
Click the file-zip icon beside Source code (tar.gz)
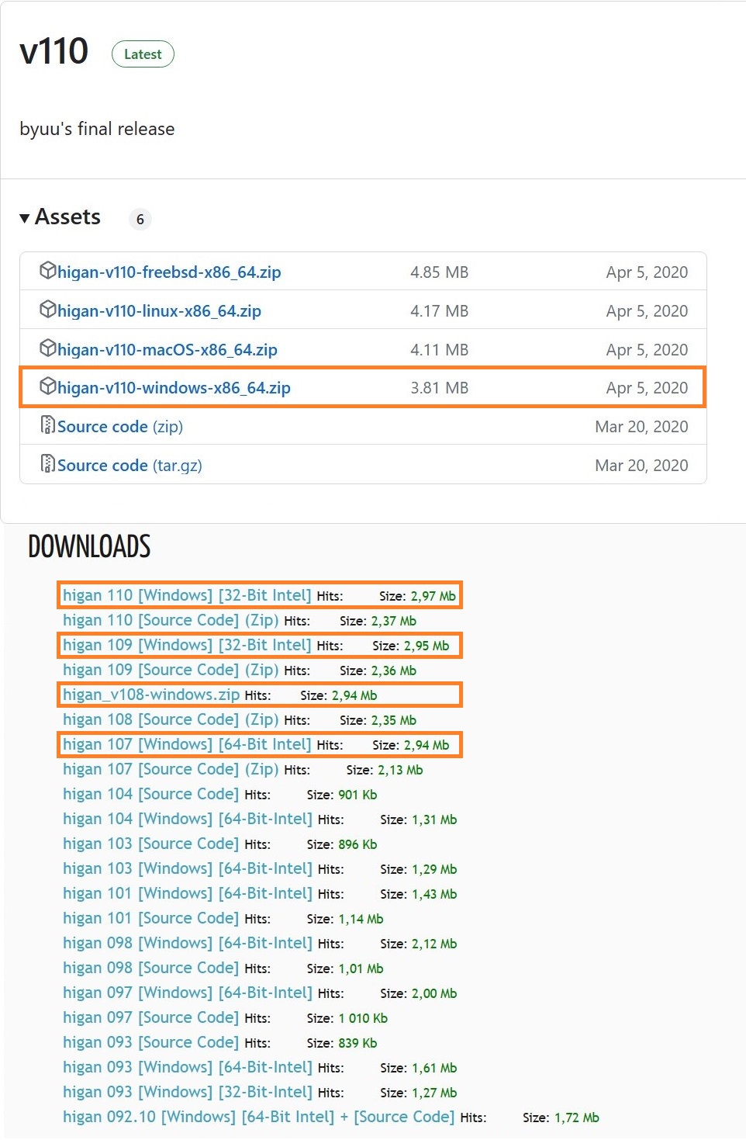(48, 464)
